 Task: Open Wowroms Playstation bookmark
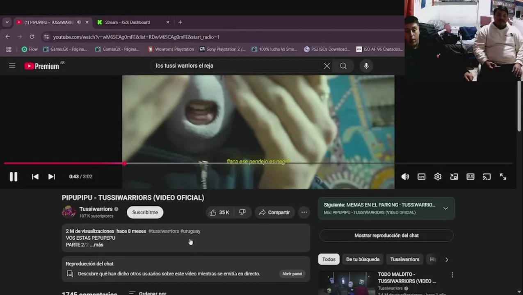[171, 49]
